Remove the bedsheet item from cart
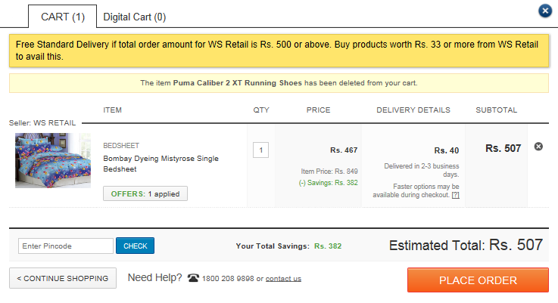Image resolution: width=558 pixels, height=303 pixels. pos(538,147)
